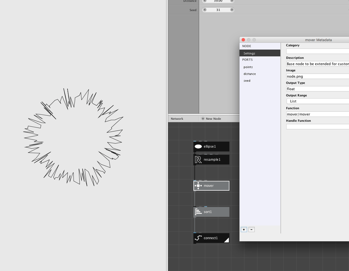Click the mover node label
The height and width of the screenshot is (271, 349).
tap(209, 186)
